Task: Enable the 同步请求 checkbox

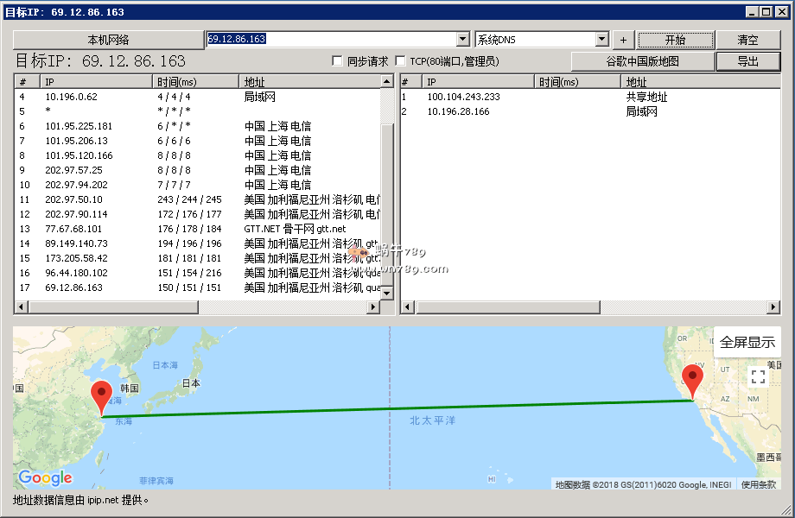Action: point(338,61)
